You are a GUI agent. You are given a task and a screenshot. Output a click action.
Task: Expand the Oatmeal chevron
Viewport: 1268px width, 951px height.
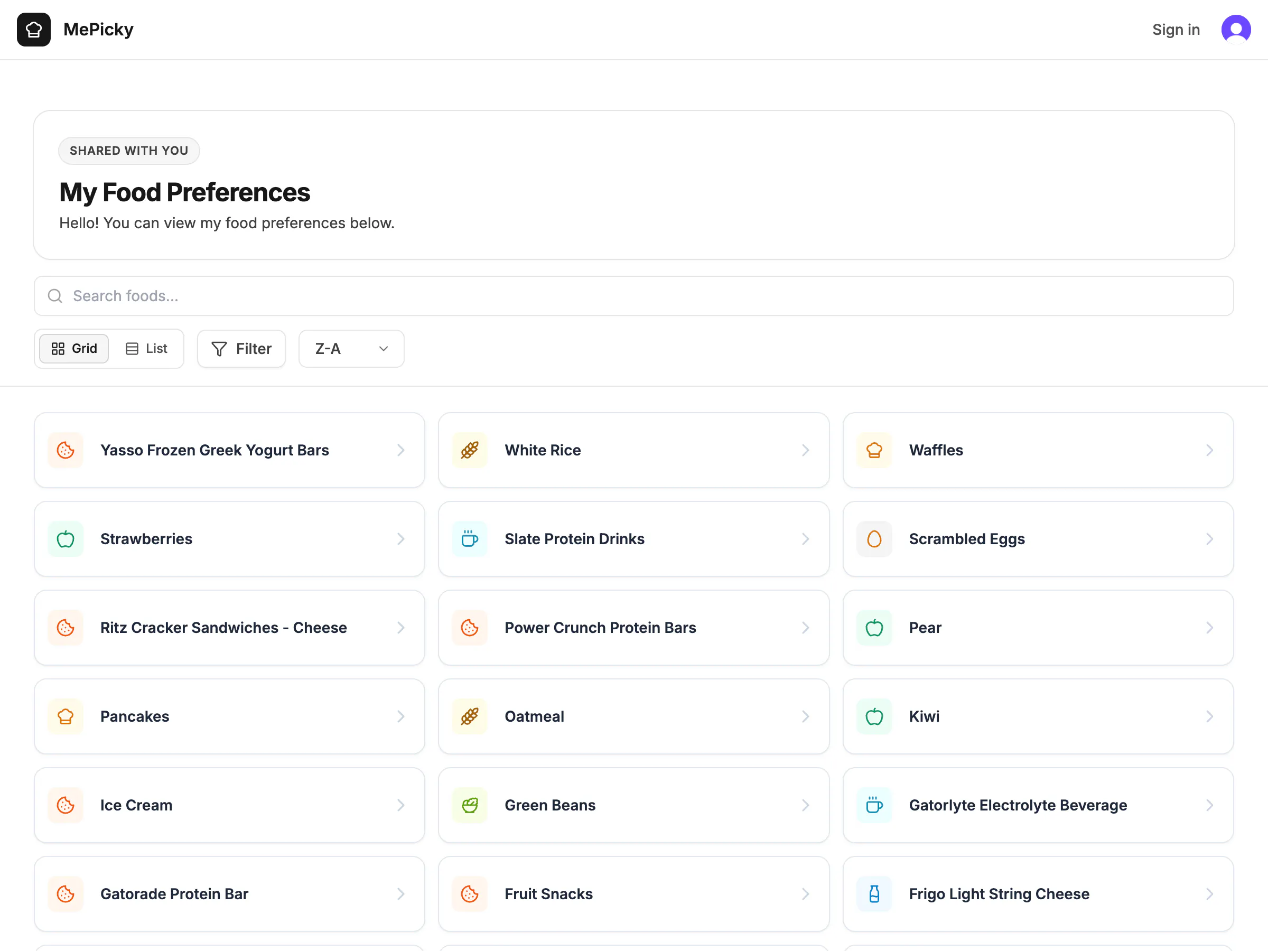pos(805,716)
